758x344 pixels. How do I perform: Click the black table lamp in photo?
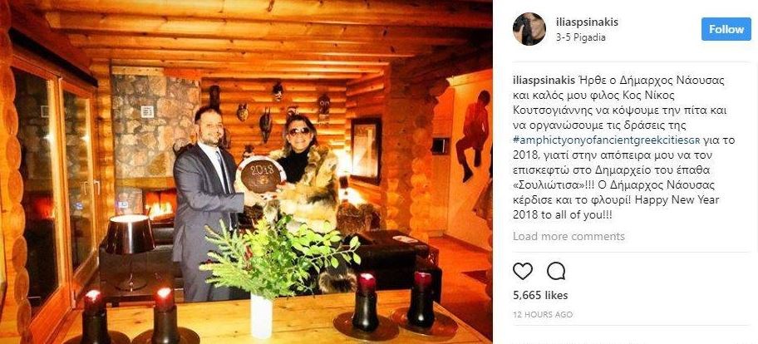[x=130, y=251]
